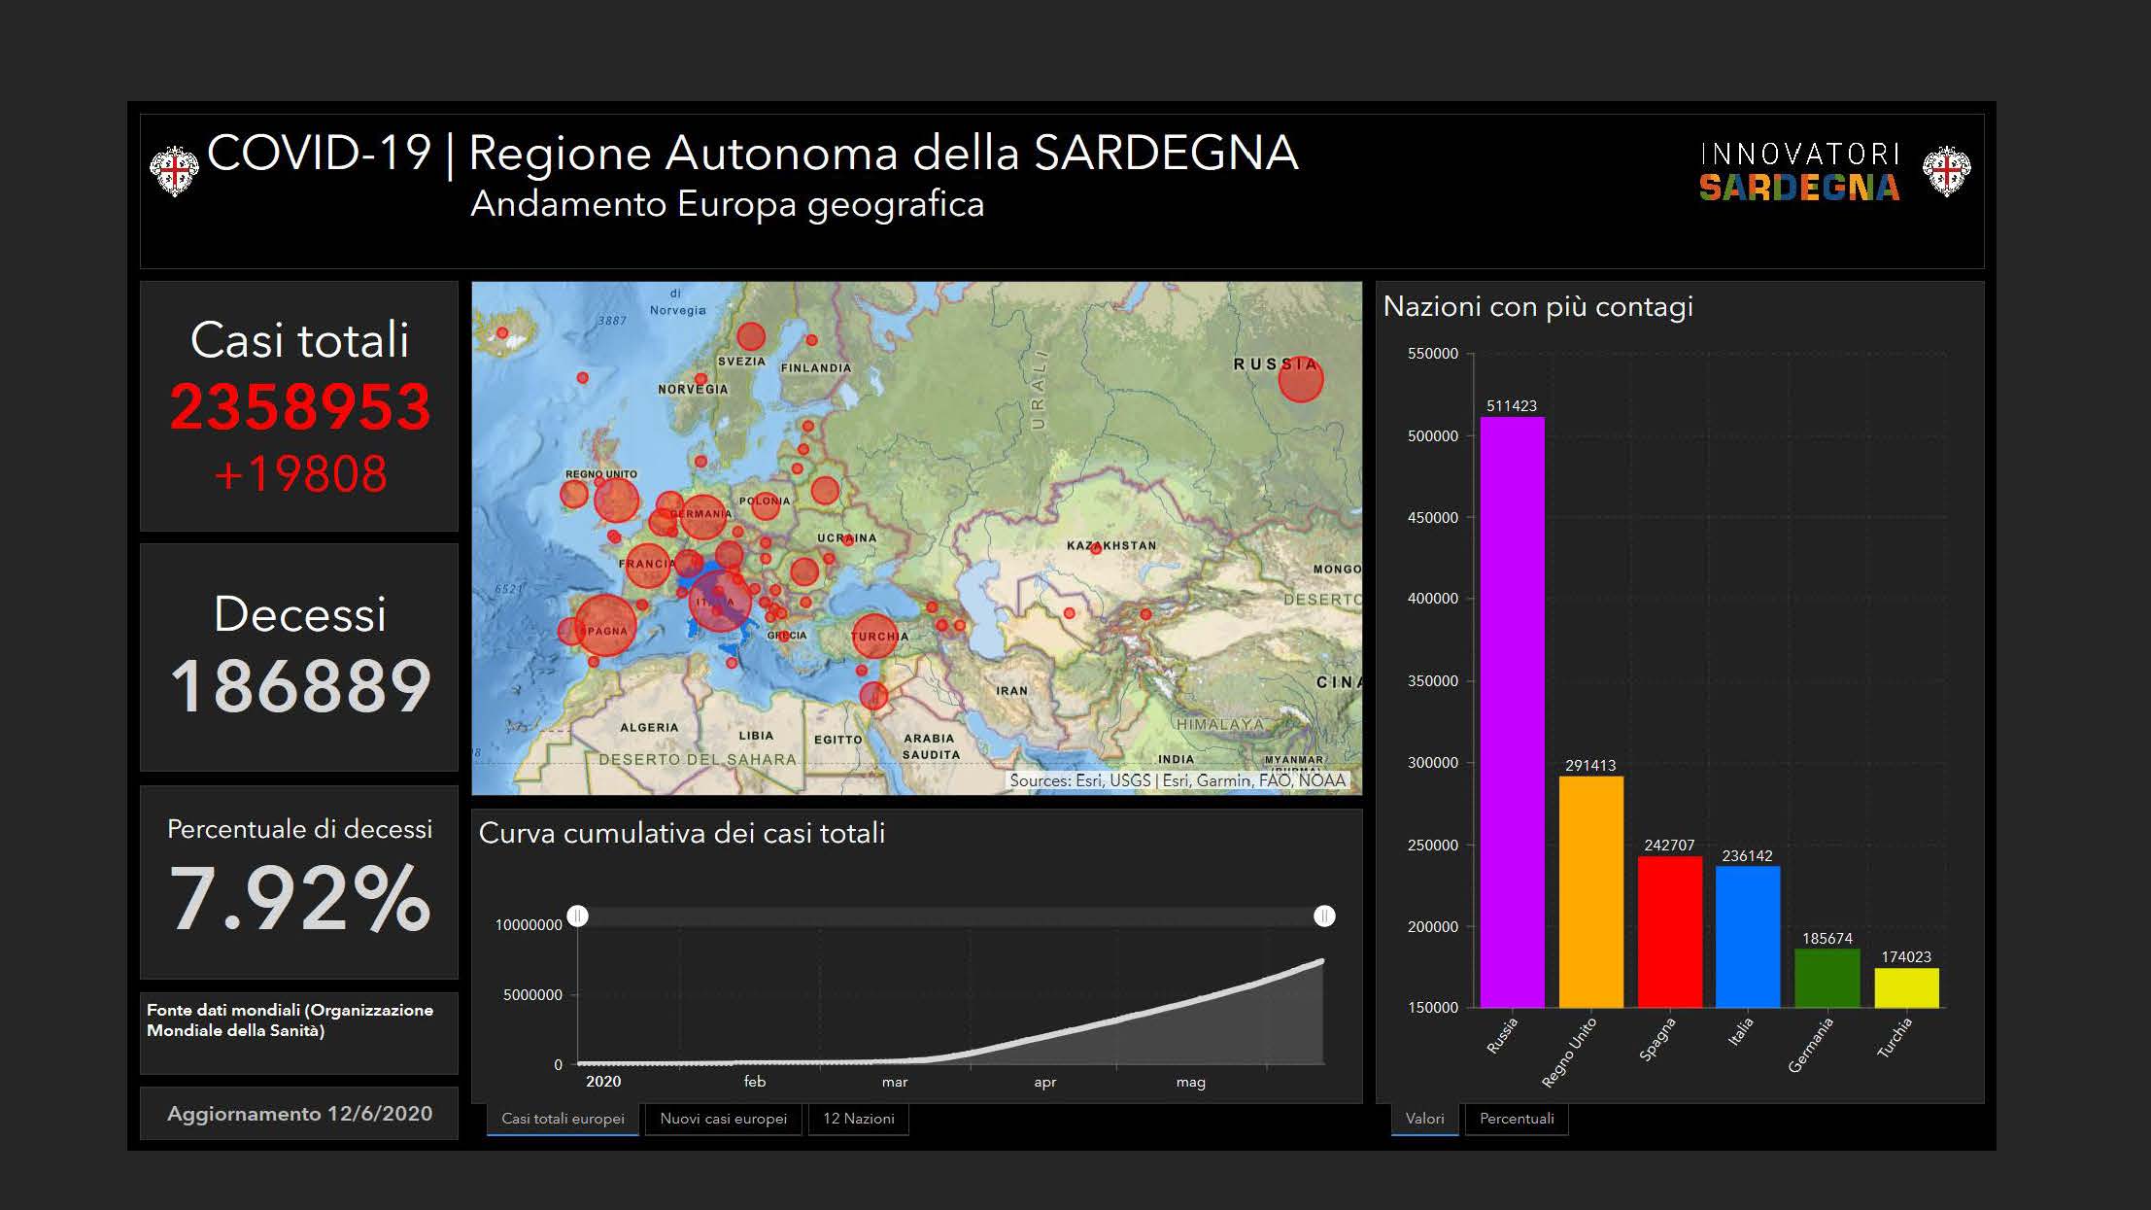2151x1210 pixels.
Task: Click the red dot over Iceland
Action: [x=502, y=332]
